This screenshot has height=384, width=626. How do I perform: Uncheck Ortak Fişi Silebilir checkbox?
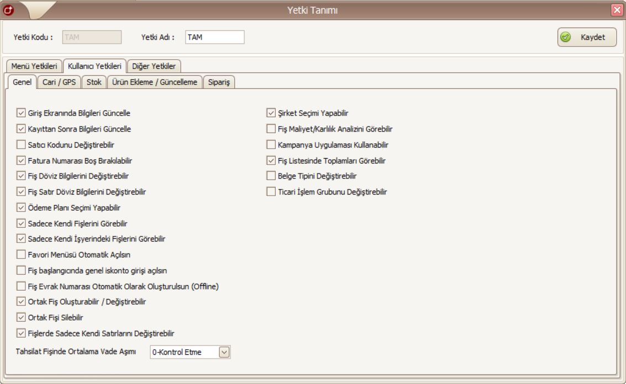(x=22, y=318)
